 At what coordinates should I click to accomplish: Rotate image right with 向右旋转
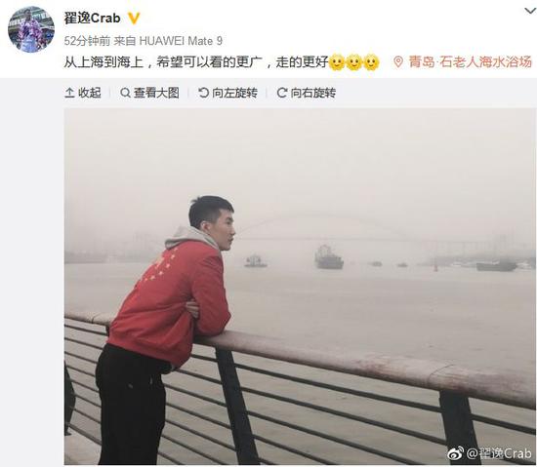[307, 93]
